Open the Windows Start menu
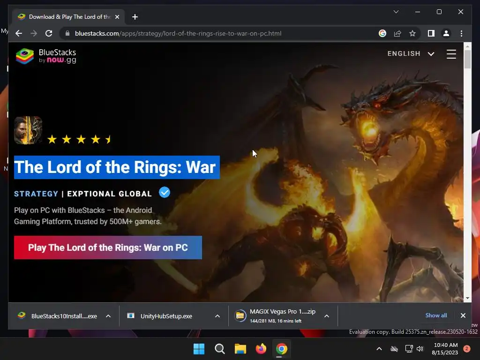This screenshot has height=360, width=480. [199, 349]
